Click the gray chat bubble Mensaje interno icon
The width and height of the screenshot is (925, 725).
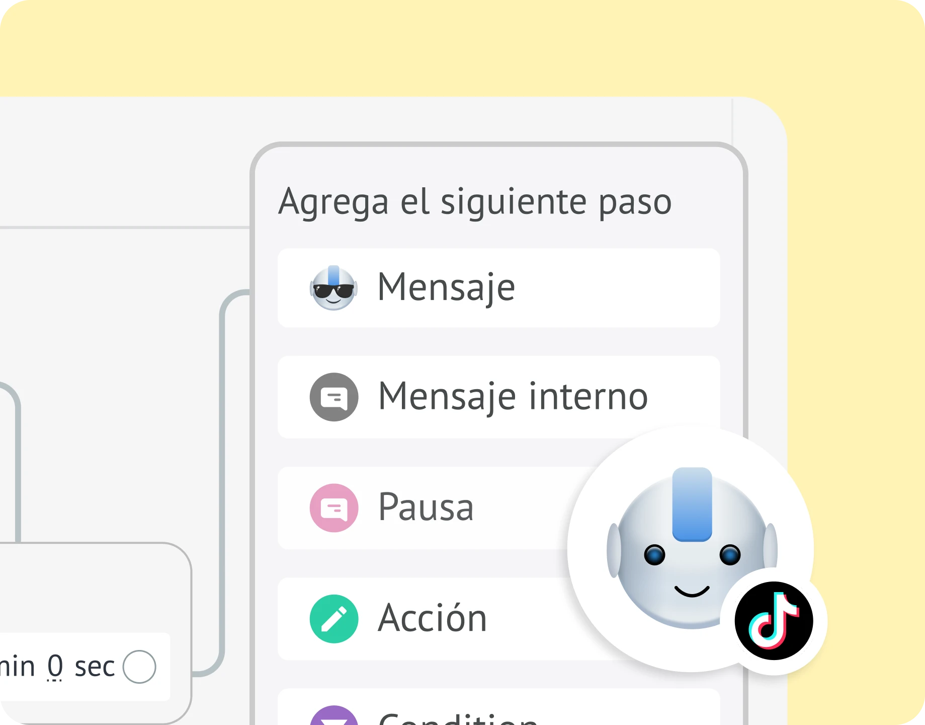pos(334,397)
